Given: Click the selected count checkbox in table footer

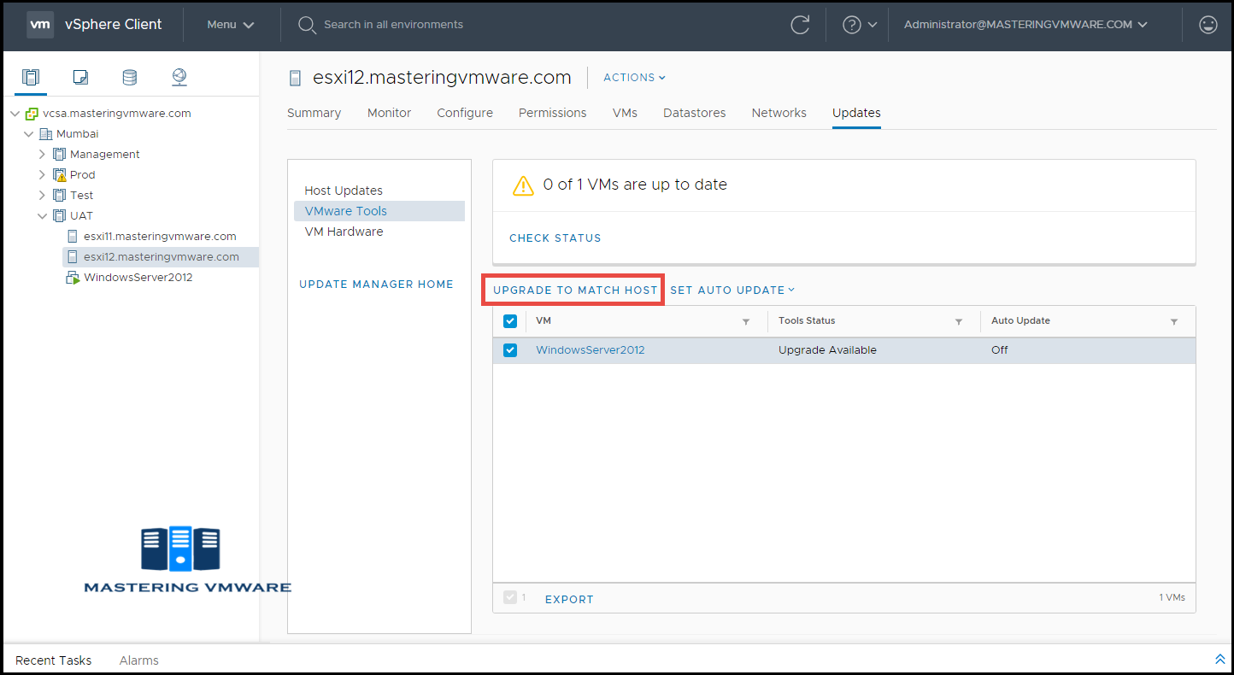Looking at the screenshot, I should pos(510,597).
